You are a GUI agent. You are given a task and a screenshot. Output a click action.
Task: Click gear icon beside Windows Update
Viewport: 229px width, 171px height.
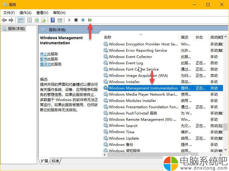pos(105,138)
